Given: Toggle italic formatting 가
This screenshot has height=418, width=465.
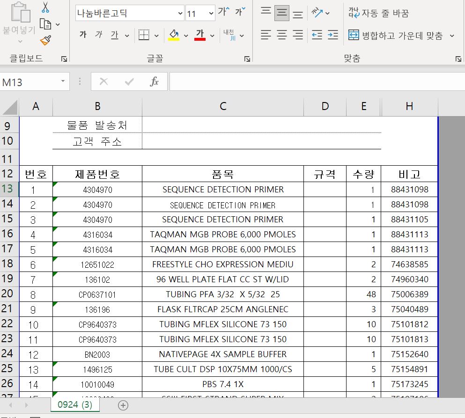Looking at the screenshot, I should (98, 35).
